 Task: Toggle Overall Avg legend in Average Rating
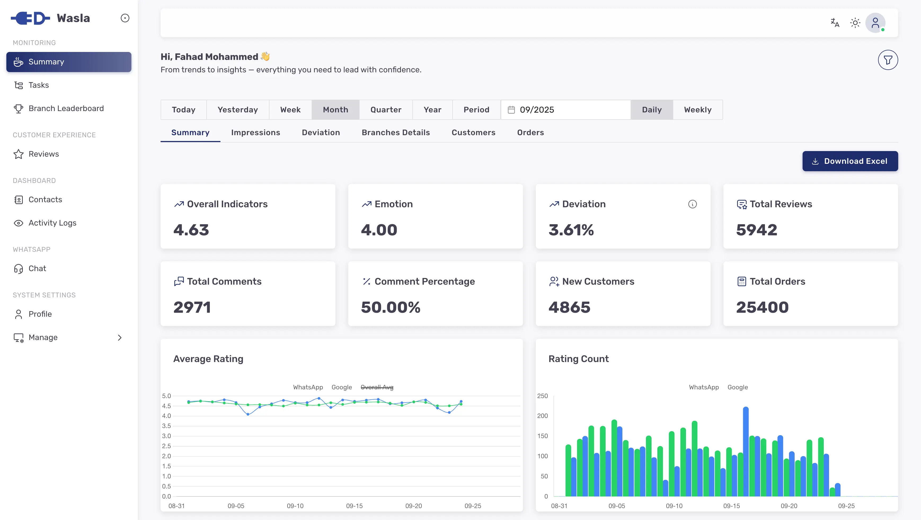coord(377,387)
